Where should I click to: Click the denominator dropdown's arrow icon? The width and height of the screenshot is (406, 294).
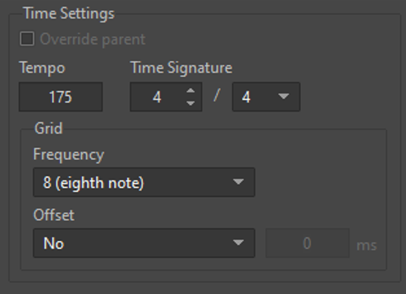(283, 98)
